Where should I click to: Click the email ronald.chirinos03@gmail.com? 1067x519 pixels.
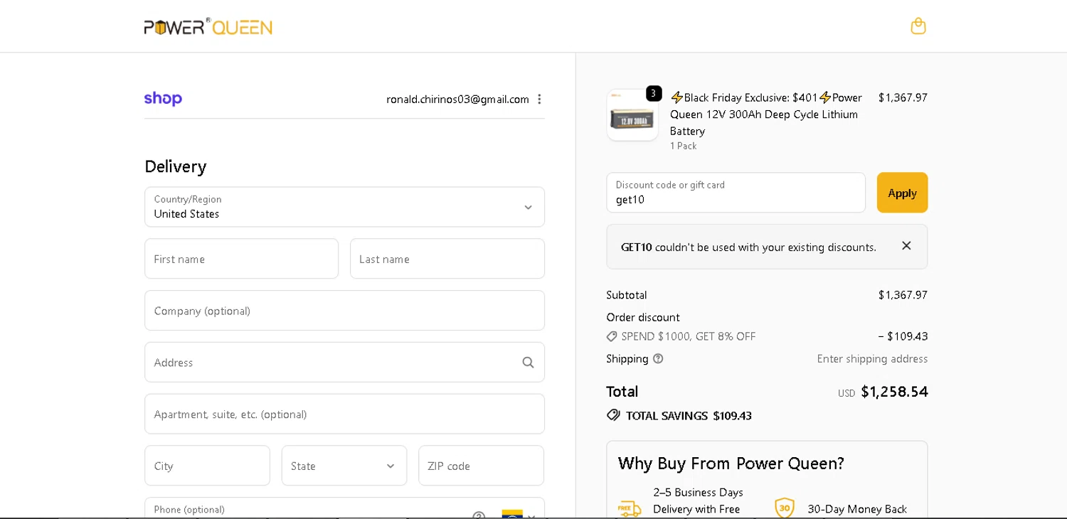click(457, 99)
